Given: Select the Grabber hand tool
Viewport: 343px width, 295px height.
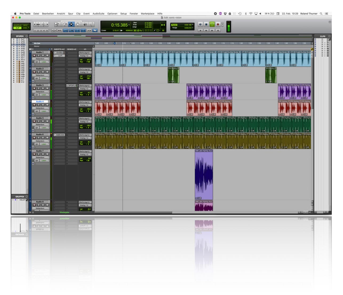Looking at the screenshot, I should click(78, 24).
